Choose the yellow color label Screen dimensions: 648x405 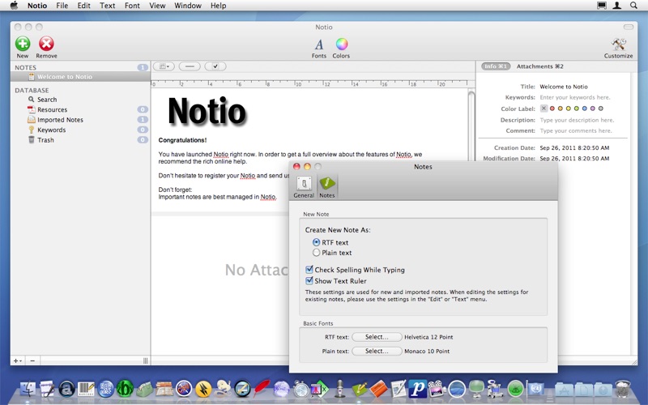569,109
